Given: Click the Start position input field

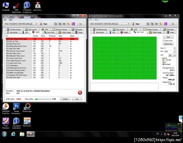Looking at the screenshot, I should click(x=169, y=48).
